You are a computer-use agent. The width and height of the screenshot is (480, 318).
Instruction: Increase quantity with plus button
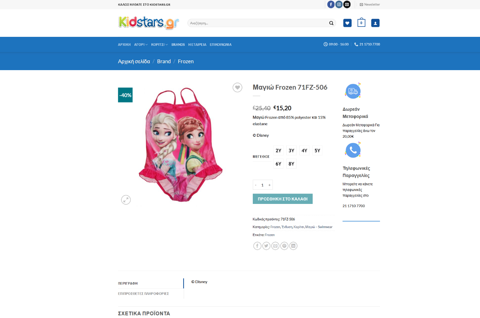[x=269, y=185]
